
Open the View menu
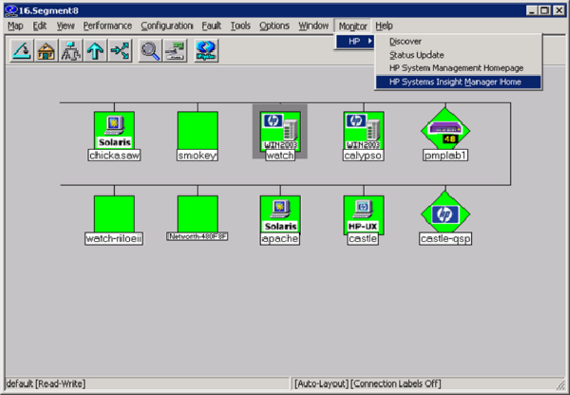pos(65,26)
